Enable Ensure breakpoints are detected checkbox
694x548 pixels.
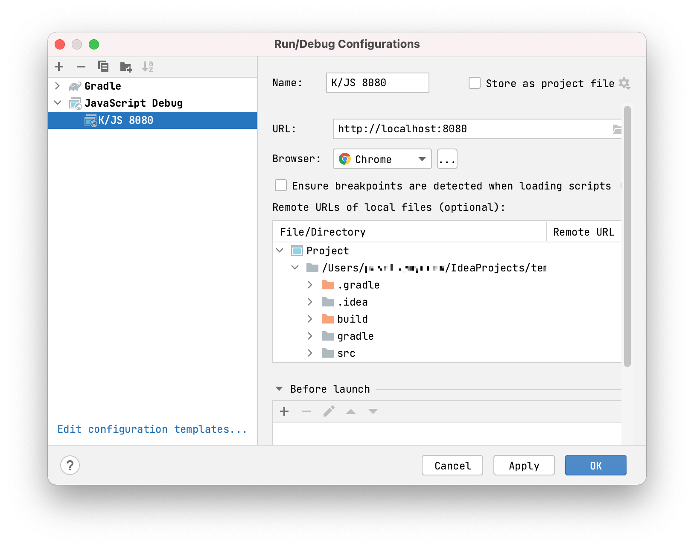pos(281,185)
